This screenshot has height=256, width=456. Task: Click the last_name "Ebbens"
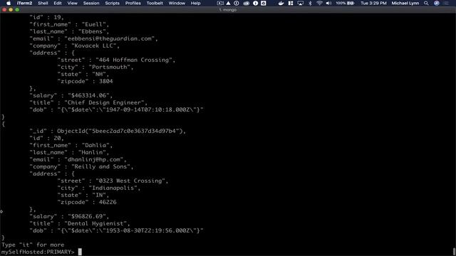pos(92,31)
